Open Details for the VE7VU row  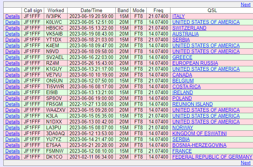12,75
